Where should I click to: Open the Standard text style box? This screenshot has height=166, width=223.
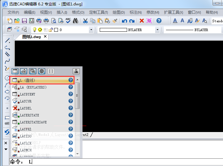(217, 21)
